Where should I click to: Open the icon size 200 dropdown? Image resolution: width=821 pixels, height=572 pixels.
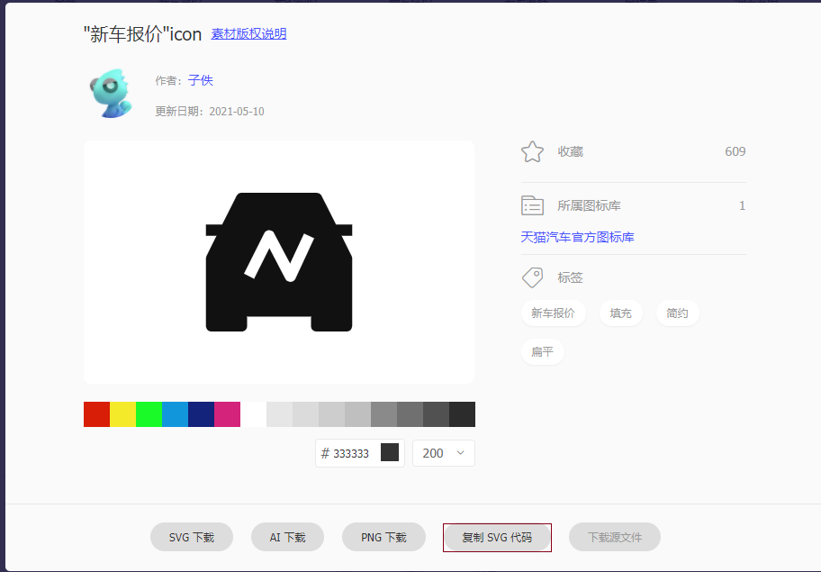pyautogui.click(x=444, y=453)
